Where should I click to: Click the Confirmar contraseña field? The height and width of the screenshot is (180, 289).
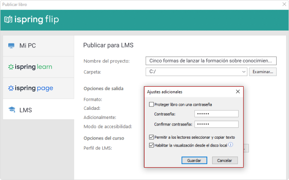click(x=216, y=124)
